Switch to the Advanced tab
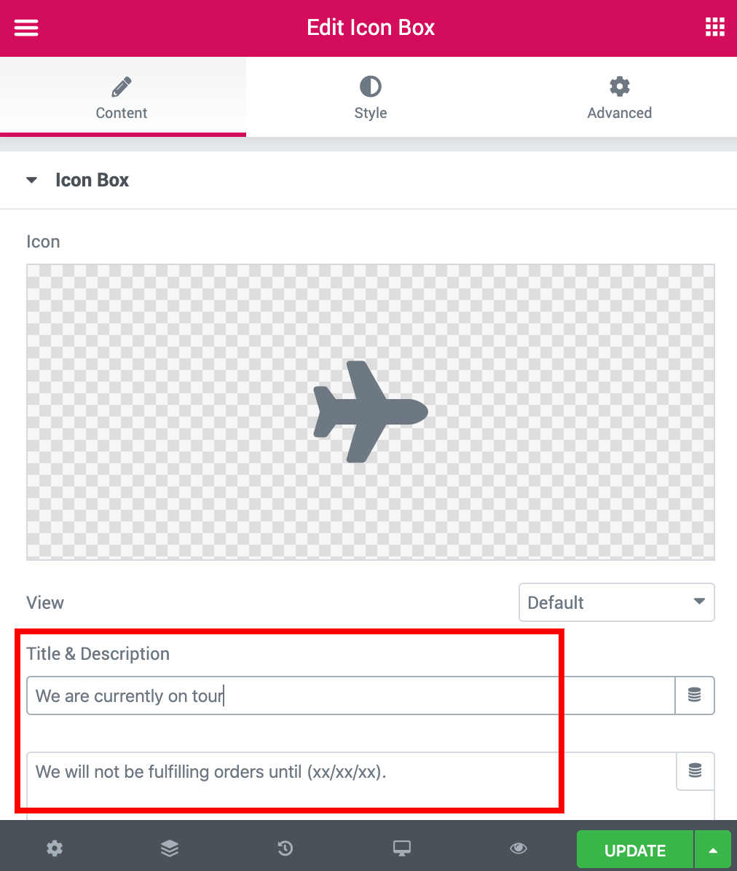The height and width of the screenshot is (871, 737). [x=619, y=97]
